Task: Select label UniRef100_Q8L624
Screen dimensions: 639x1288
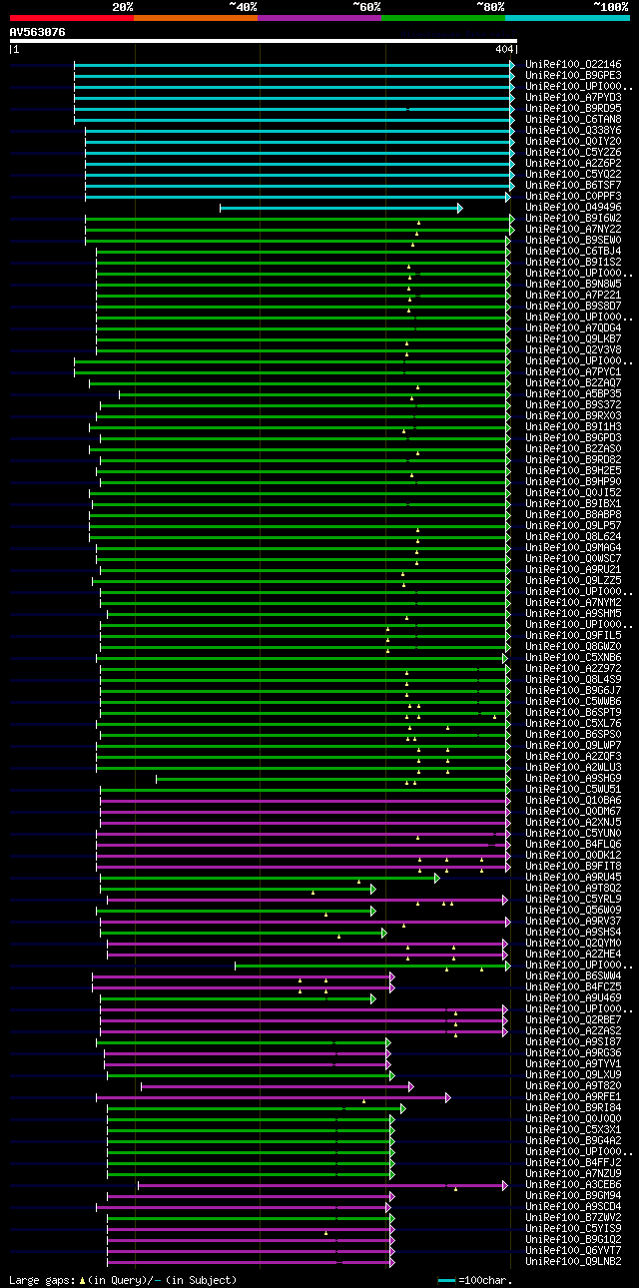Action: (573, 536)
